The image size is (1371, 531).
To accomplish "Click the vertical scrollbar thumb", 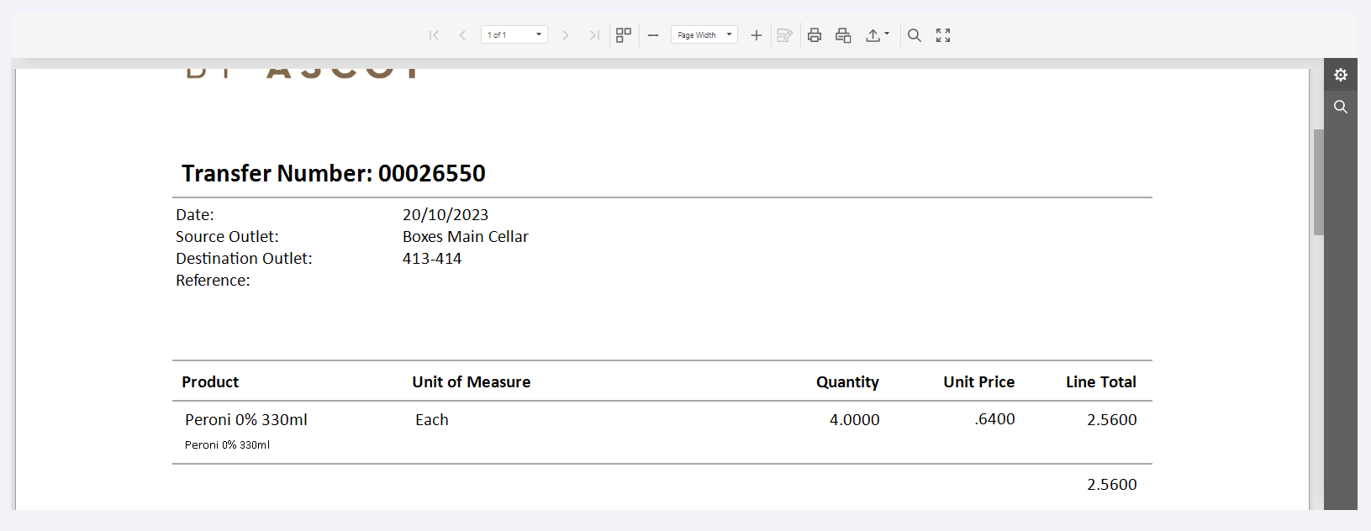I will 1318,181.
